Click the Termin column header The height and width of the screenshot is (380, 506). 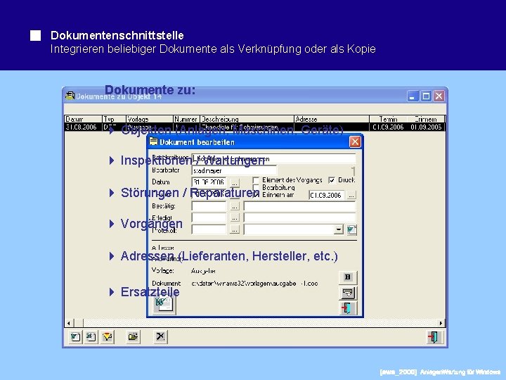click(388, 119)
